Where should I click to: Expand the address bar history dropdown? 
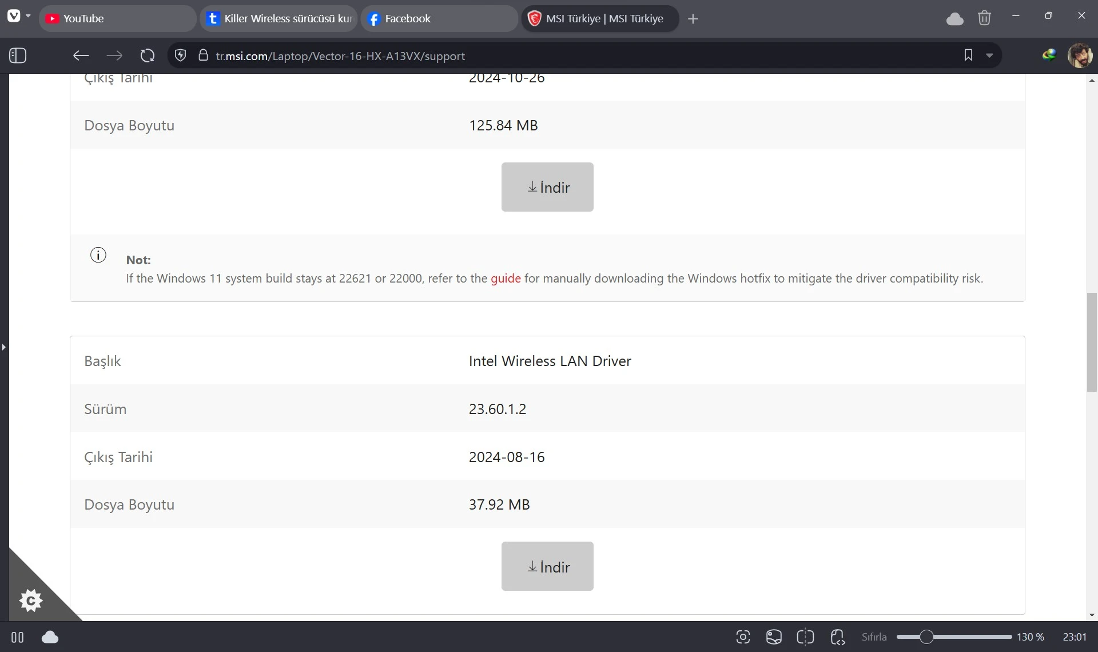(x=989, y=55)
